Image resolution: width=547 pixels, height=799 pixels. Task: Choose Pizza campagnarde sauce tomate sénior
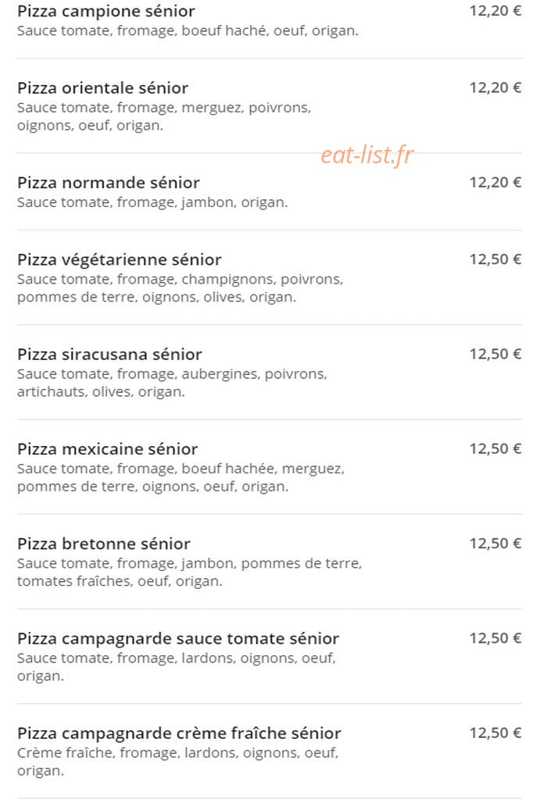(178, 639)
